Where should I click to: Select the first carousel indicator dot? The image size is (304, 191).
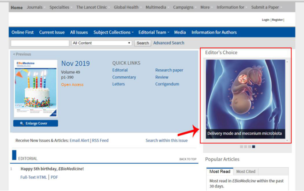click(x=241, y=147)
